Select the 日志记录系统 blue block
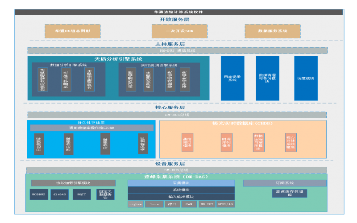 (232, 78)
